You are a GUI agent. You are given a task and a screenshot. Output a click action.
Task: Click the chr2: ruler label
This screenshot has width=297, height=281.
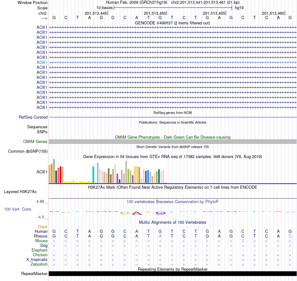pos(43,13)
